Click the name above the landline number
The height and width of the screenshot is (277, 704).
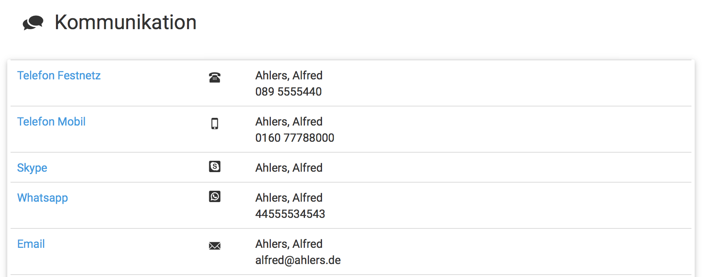[289, 76]
